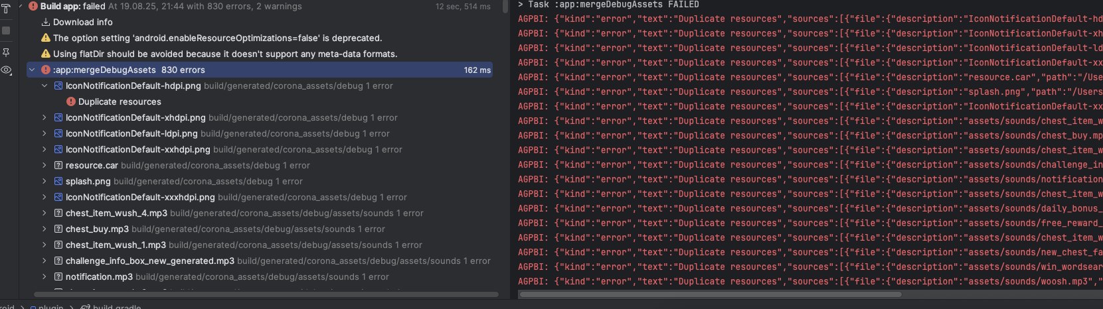Click the console output horizontal scrollbar
The width and height of the screenshot is (1103, 309).
pos(709,294)
